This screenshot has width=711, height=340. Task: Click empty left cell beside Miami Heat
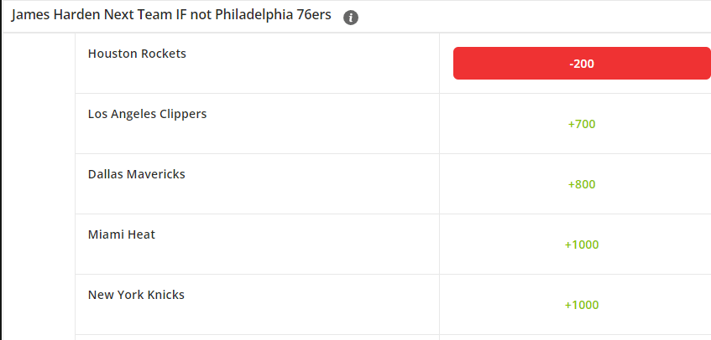(39, 245)
